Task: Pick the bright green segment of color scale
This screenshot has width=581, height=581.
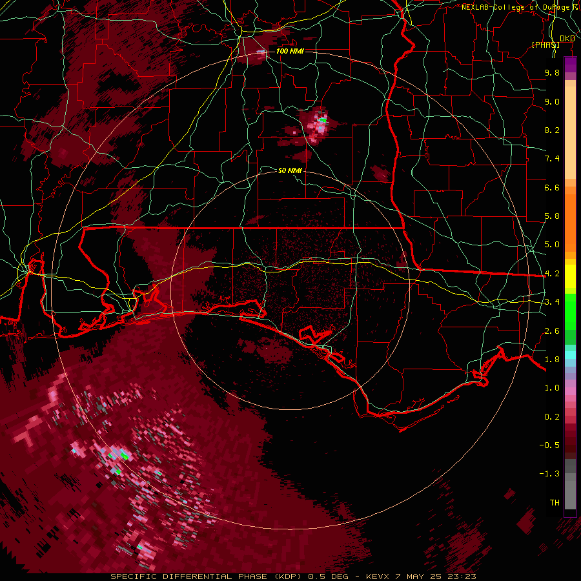Action: pos(570,312)
